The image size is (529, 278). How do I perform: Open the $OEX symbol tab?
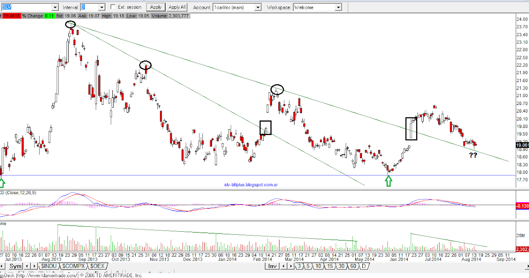pyautogui.click(x=97, y=266)
